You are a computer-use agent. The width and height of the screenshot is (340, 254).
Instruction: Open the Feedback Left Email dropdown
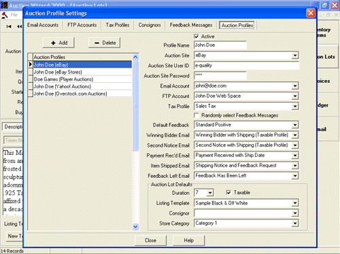(295, 176)
